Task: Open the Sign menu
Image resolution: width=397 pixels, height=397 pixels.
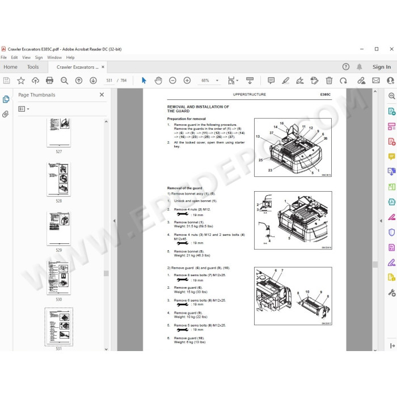Action: [39, 57]
